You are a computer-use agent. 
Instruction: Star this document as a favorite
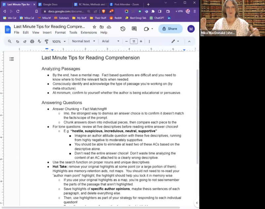94,27
